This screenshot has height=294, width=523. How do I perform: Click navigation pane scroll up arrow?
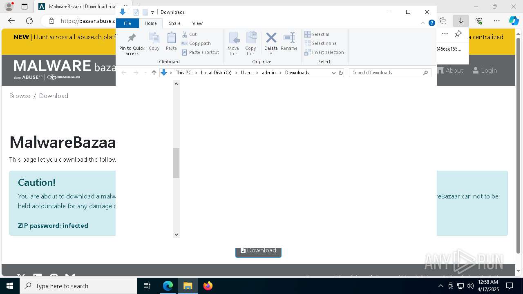[x=177, y=84]
